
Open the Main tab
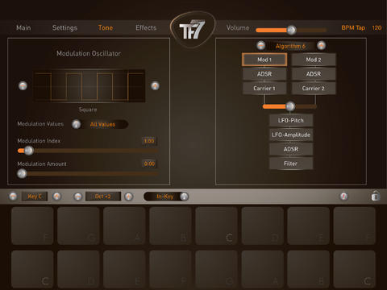pos(23,28)
